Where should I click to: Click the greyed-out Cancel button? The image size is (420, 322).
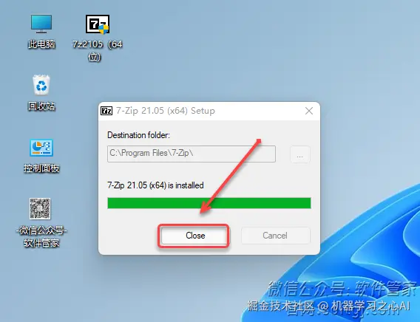pos(275,236)
